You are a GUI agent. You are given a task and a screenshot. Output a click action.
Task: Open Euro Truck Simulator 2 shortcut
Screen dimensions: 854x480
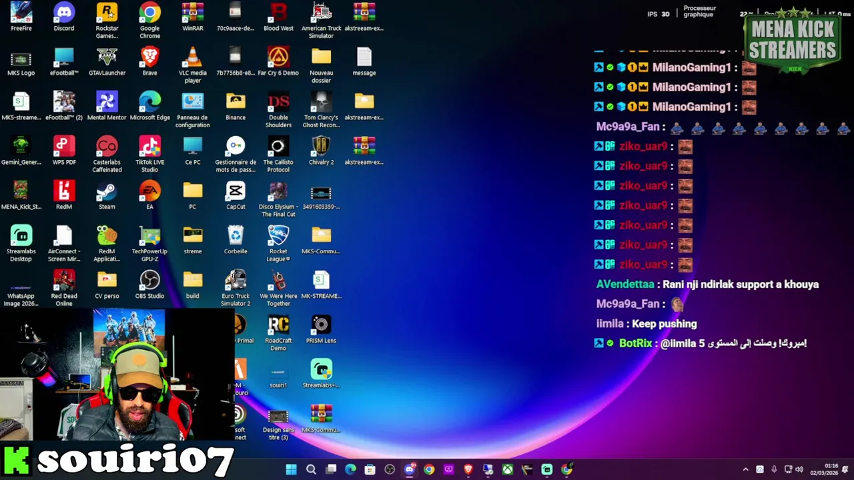click(x=236, y=288)
